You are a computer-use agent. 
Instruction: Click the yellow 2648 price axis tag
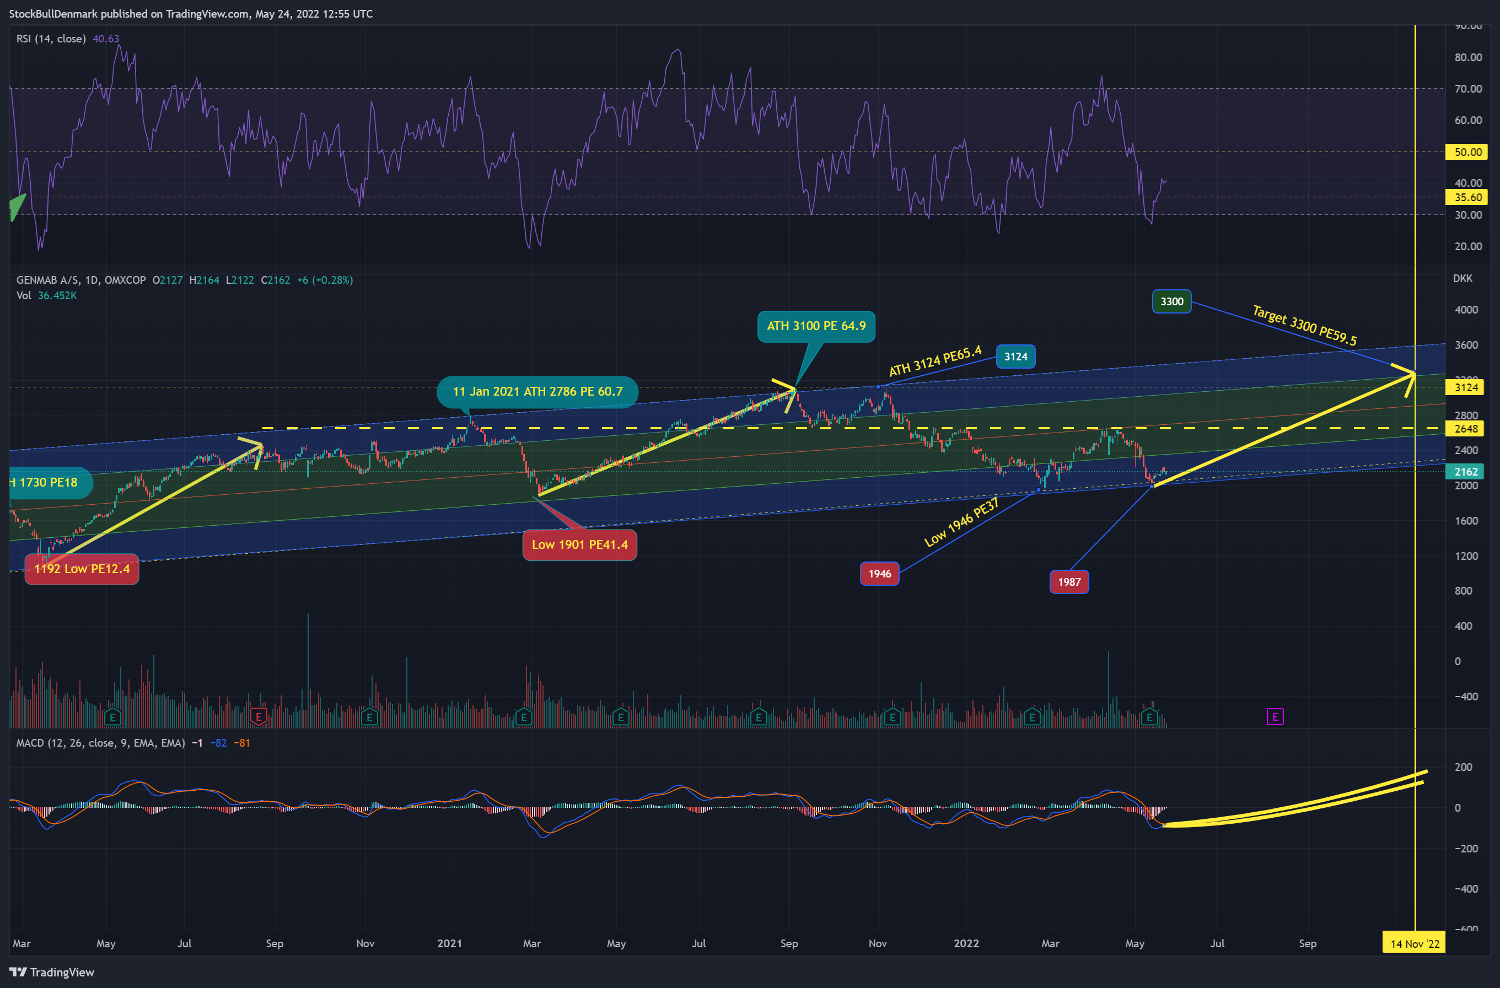pos(1466,429)
